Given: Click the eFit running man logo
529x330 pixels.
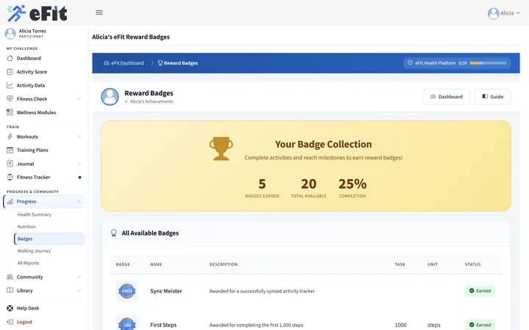Looking at the screenshot, I should 16,13.
